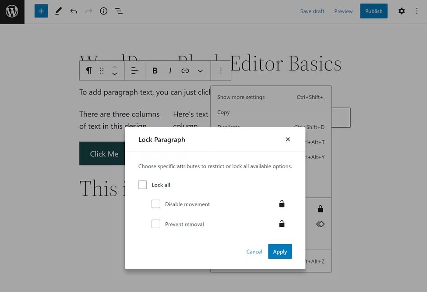Viewport: 427px width, 292px height.
Task: Redo the last undone change
Action: (x=88, y=11)
